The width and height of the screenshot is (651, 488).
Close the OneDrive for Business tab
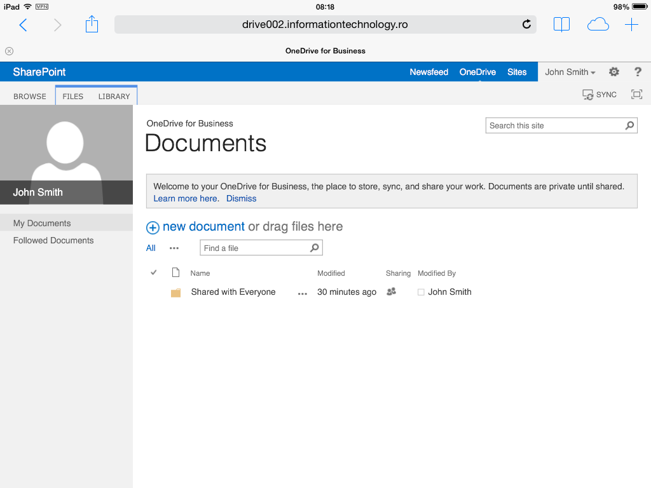[x=9, y=51]
